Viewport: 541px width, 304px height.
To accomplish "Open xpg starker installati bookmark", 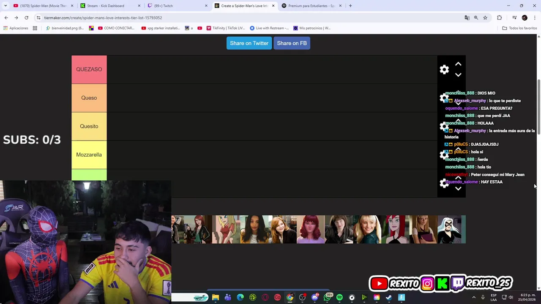I will (161, 28).
